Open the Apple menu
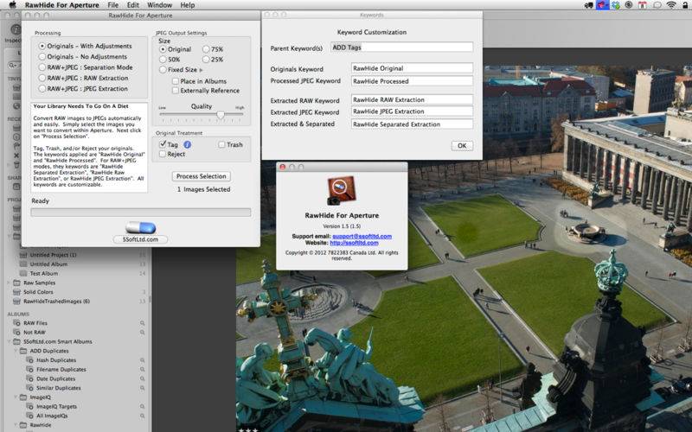The width and height of the screenshot is (692, 432). 12,5
